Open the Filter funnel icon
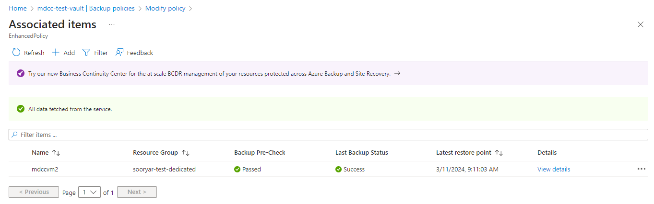This screenshot has height=204, width=654. click(86, 53)
